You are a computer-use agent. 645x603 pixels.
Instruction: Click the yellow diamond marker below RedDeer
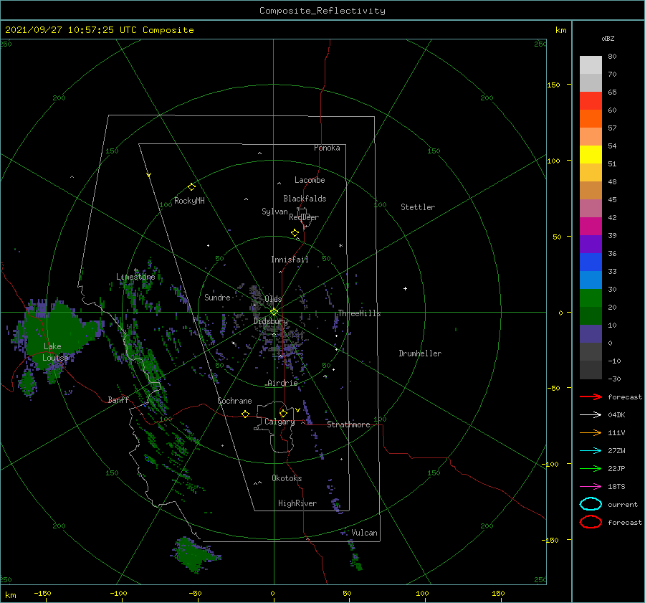[x=295, y=232]
